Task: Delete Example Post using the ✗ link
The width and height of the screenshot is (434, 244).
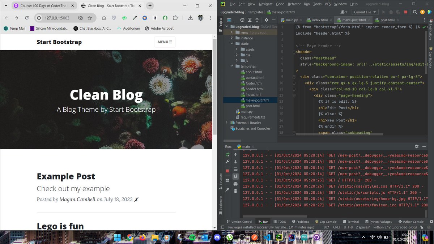Action: click(x=136, y=199)
